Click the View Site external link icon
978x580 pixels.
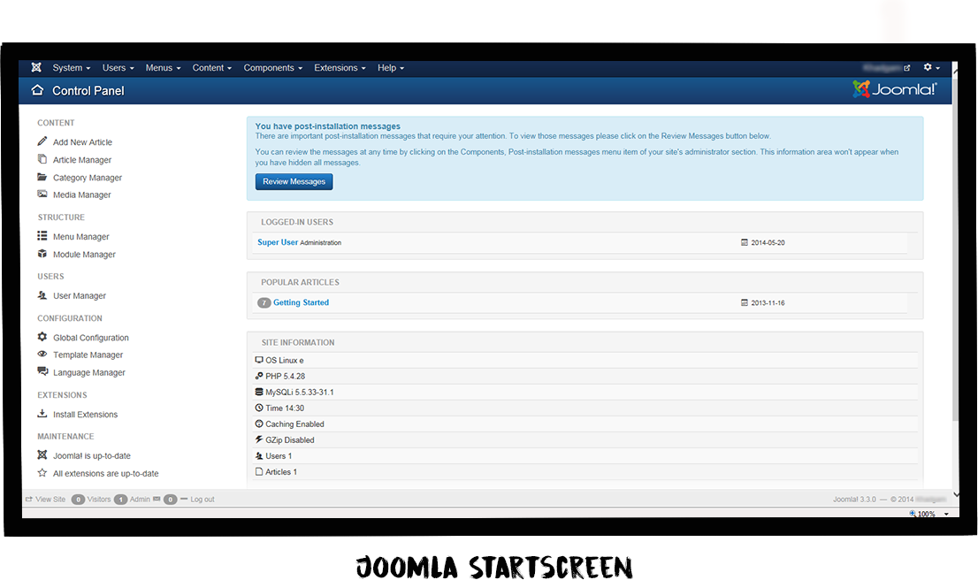pyautogui.click(x=28, y=499)
